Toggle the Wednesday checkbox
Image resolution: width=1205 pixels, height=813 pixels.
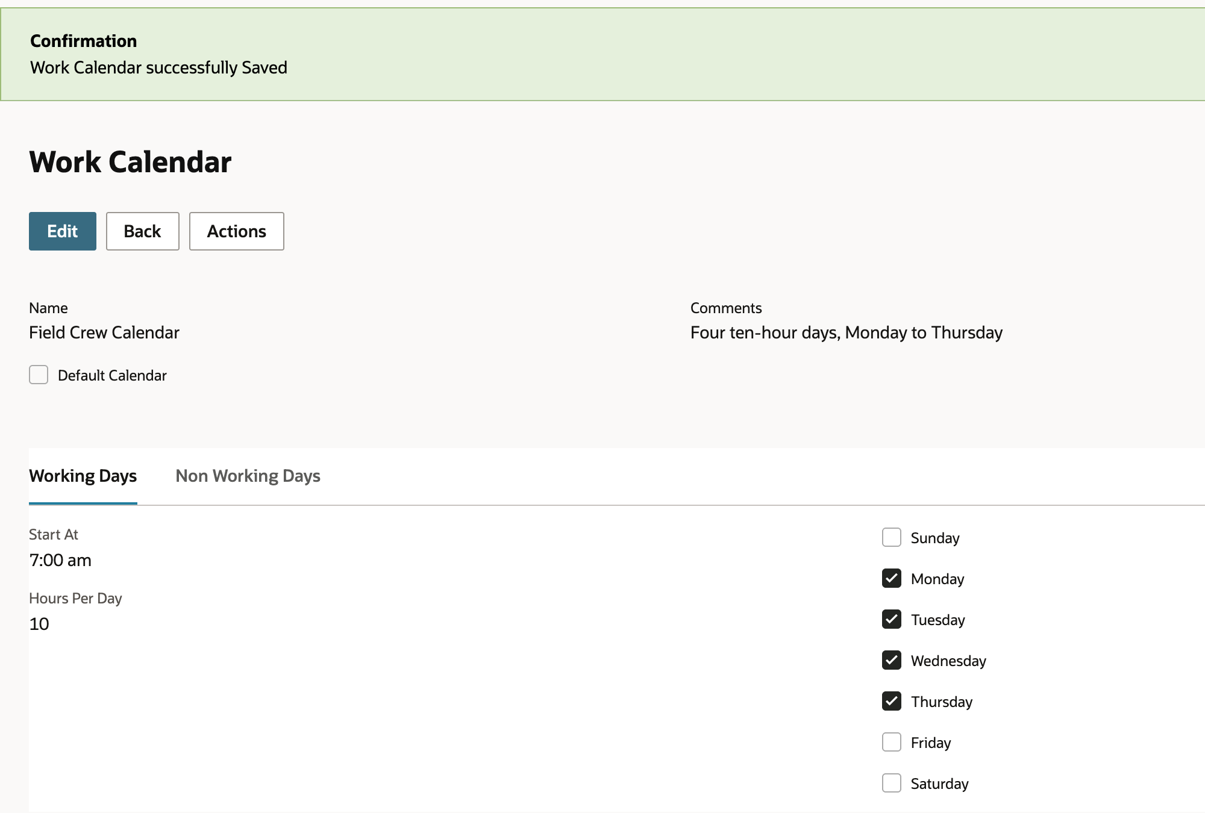(x=892, y=660)
